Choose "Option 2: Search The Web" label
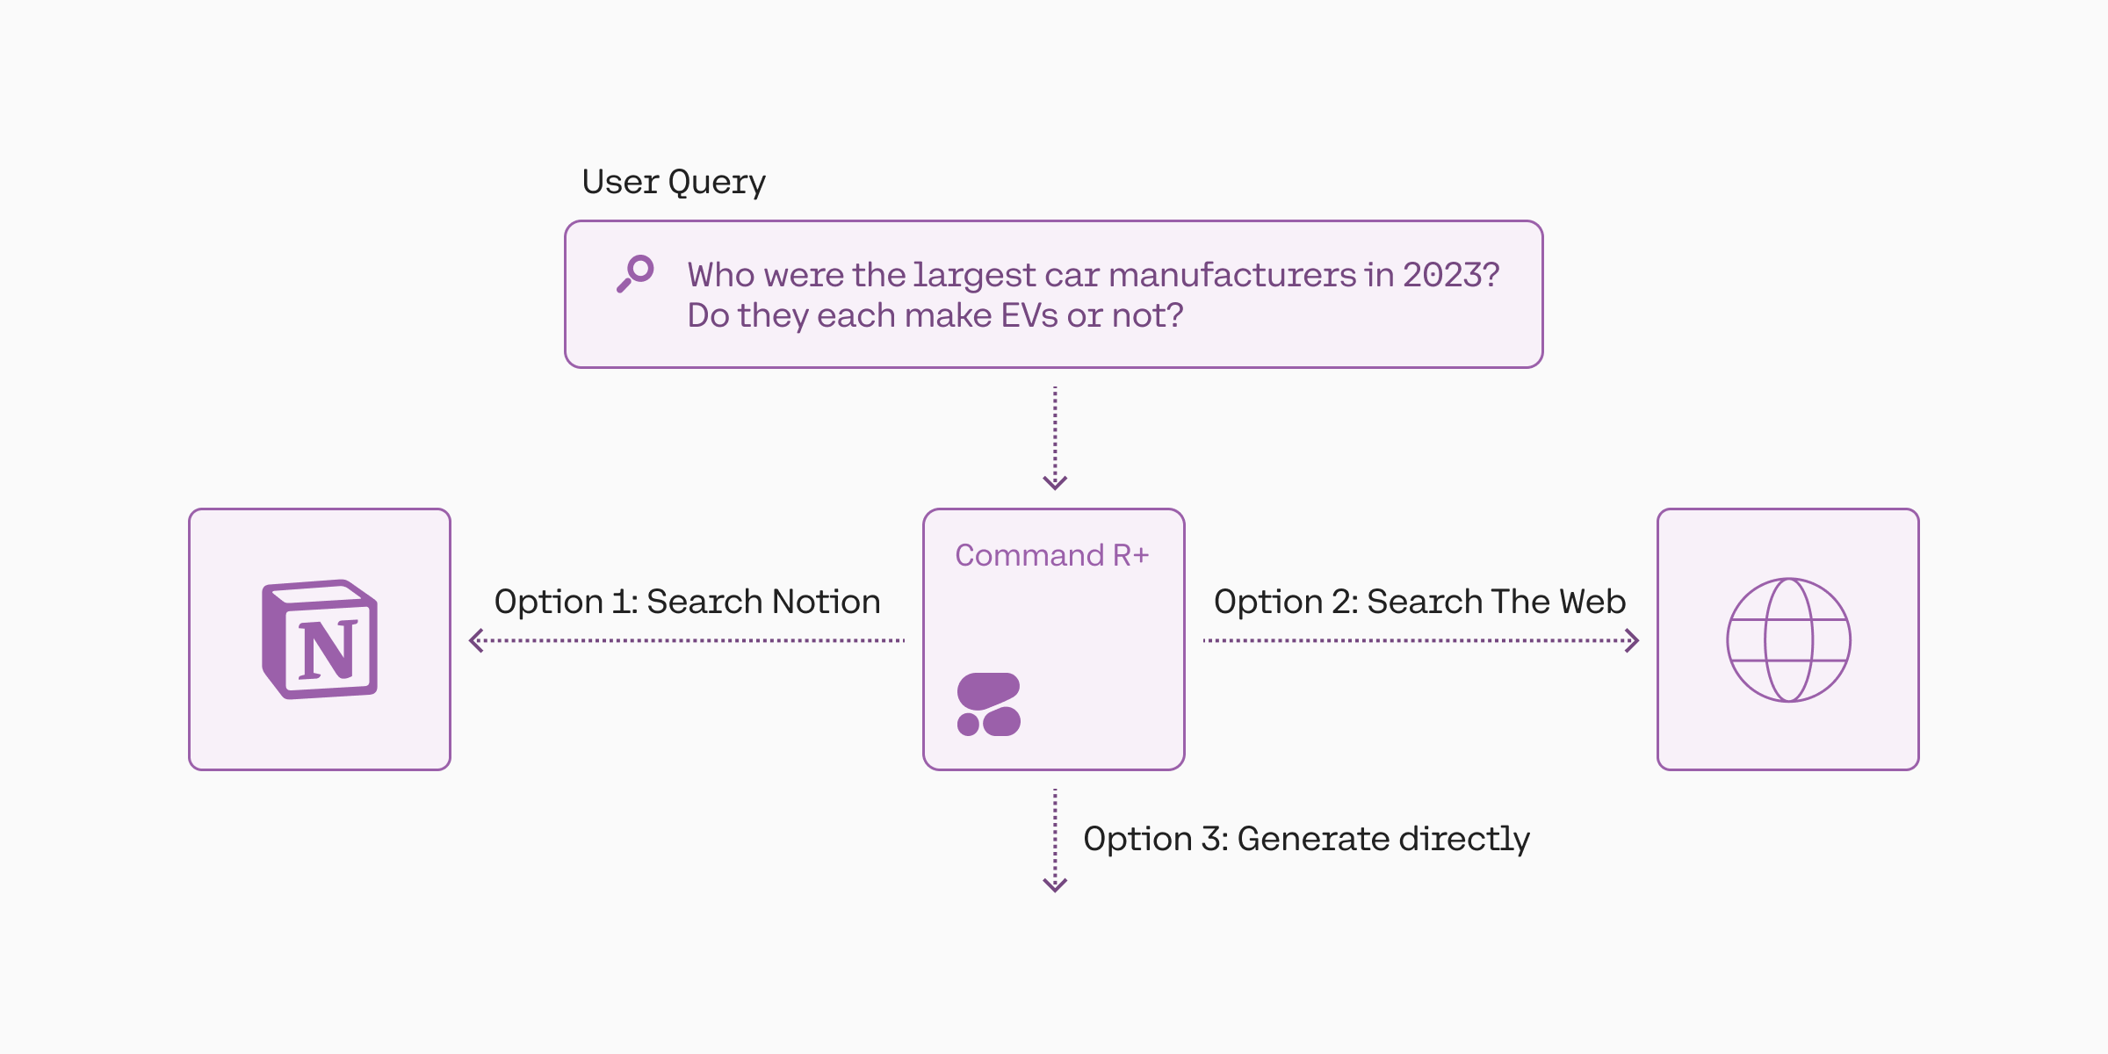2108x1054 pixels. point(1419,602)
